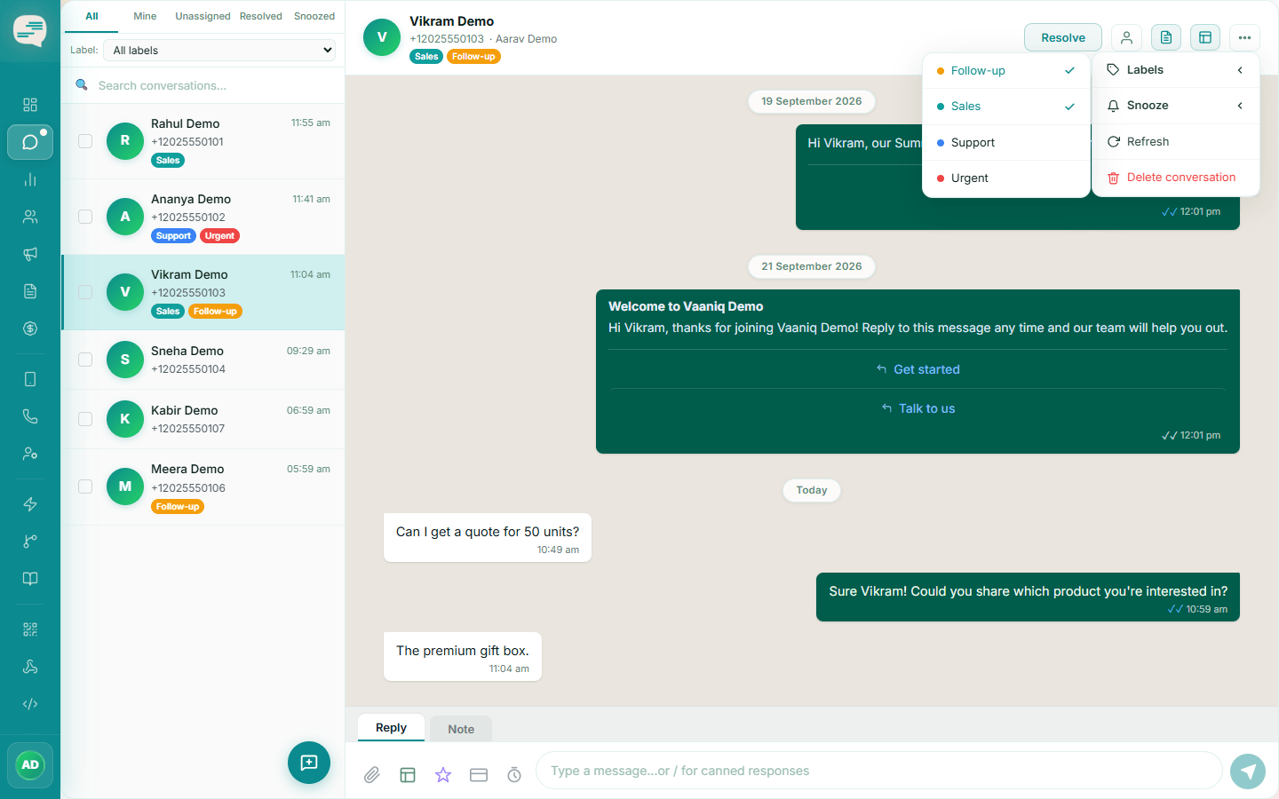The height and width of the screenshot is (799, 1279).
Task: Show the Resolved conversations tab
Action: [261, 16]
